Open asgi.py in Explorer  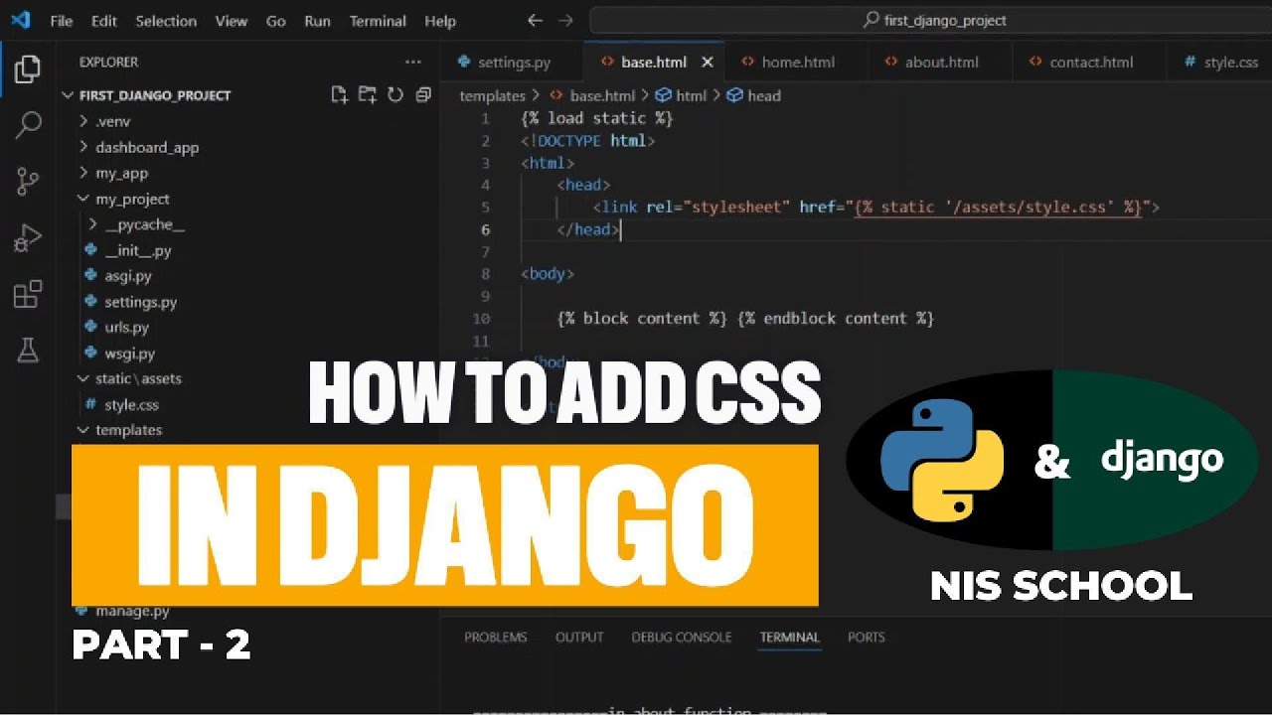tap(127, 276)
